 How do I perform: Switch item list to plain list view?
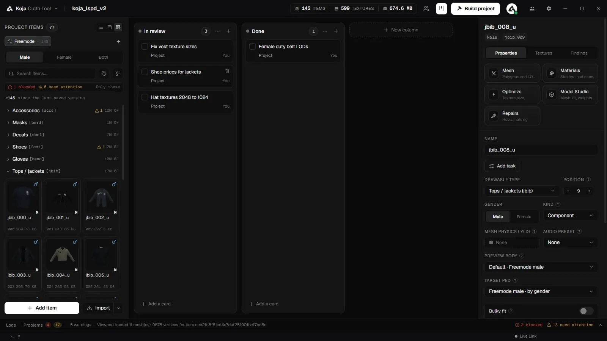click(x=101, y=27)
